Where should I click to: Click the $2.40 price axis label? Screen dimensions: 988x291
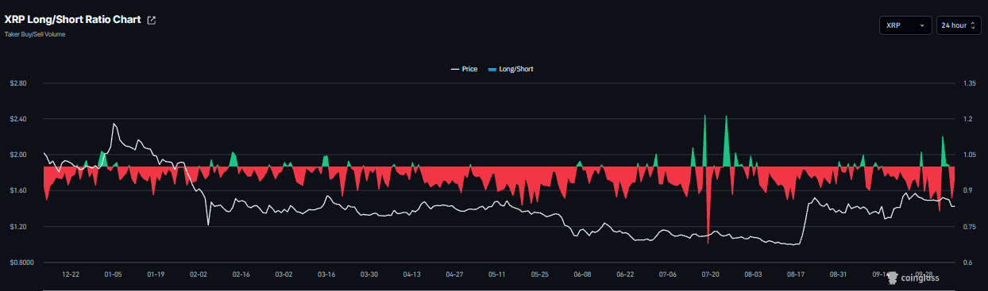tap(18, 119)
